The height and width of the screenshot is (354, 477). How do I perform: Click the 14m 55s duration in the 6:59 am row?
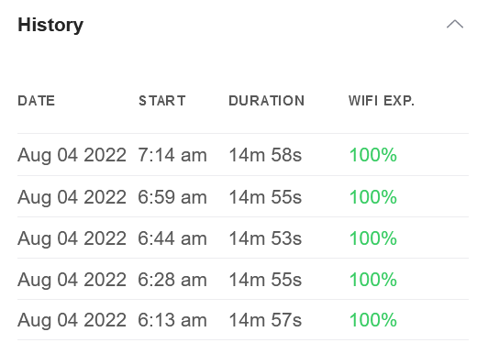(x=265, y=196)
